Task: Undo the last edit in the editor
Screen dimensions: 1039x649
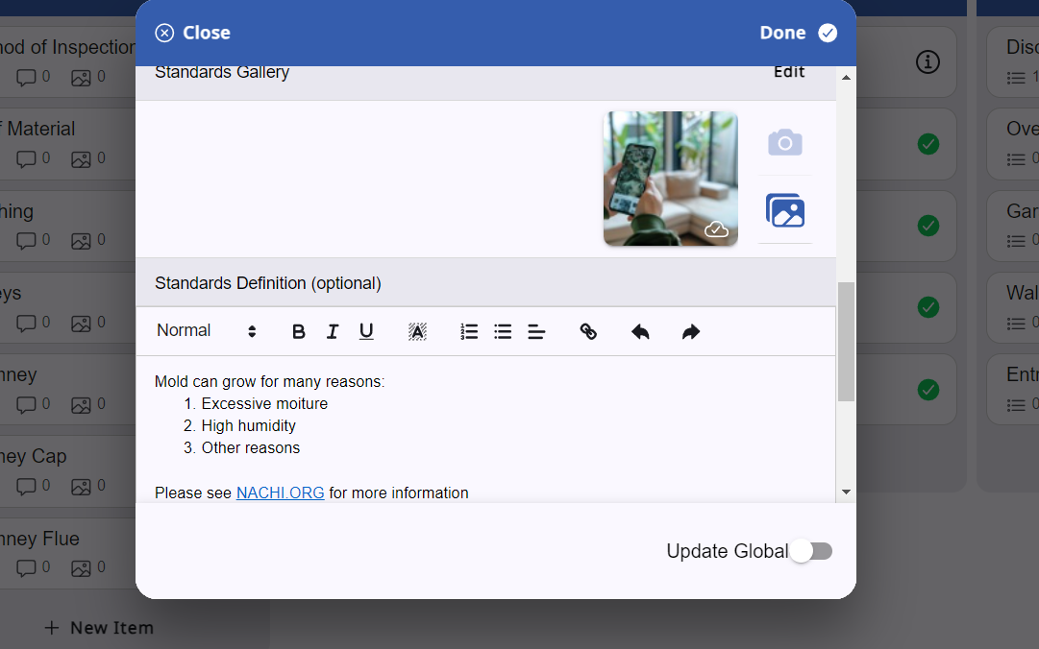Action: pos(640,331)
